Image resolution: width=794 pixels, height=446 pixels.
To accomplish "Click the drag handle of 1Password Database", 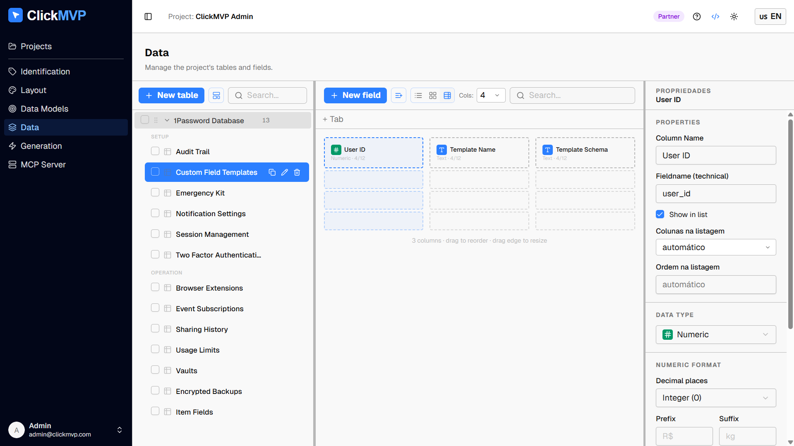I will coord(156,120).
